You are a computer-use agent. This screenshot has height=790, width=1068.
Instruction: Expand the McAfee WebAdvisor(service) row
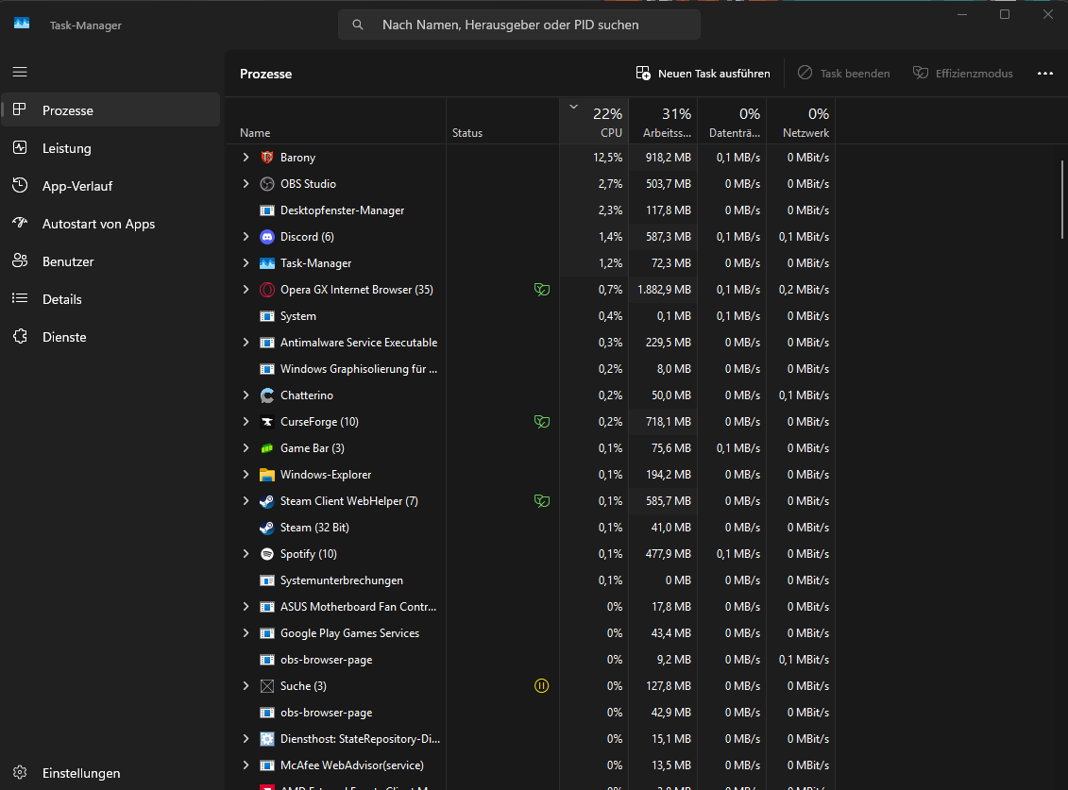pos(246,765)
